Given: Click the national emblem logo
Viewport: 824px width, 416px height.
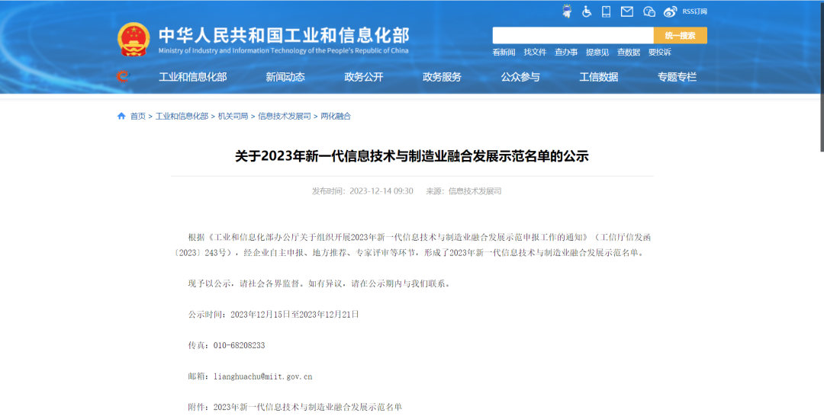Looking at the screenshot, I should coord(133,40).
